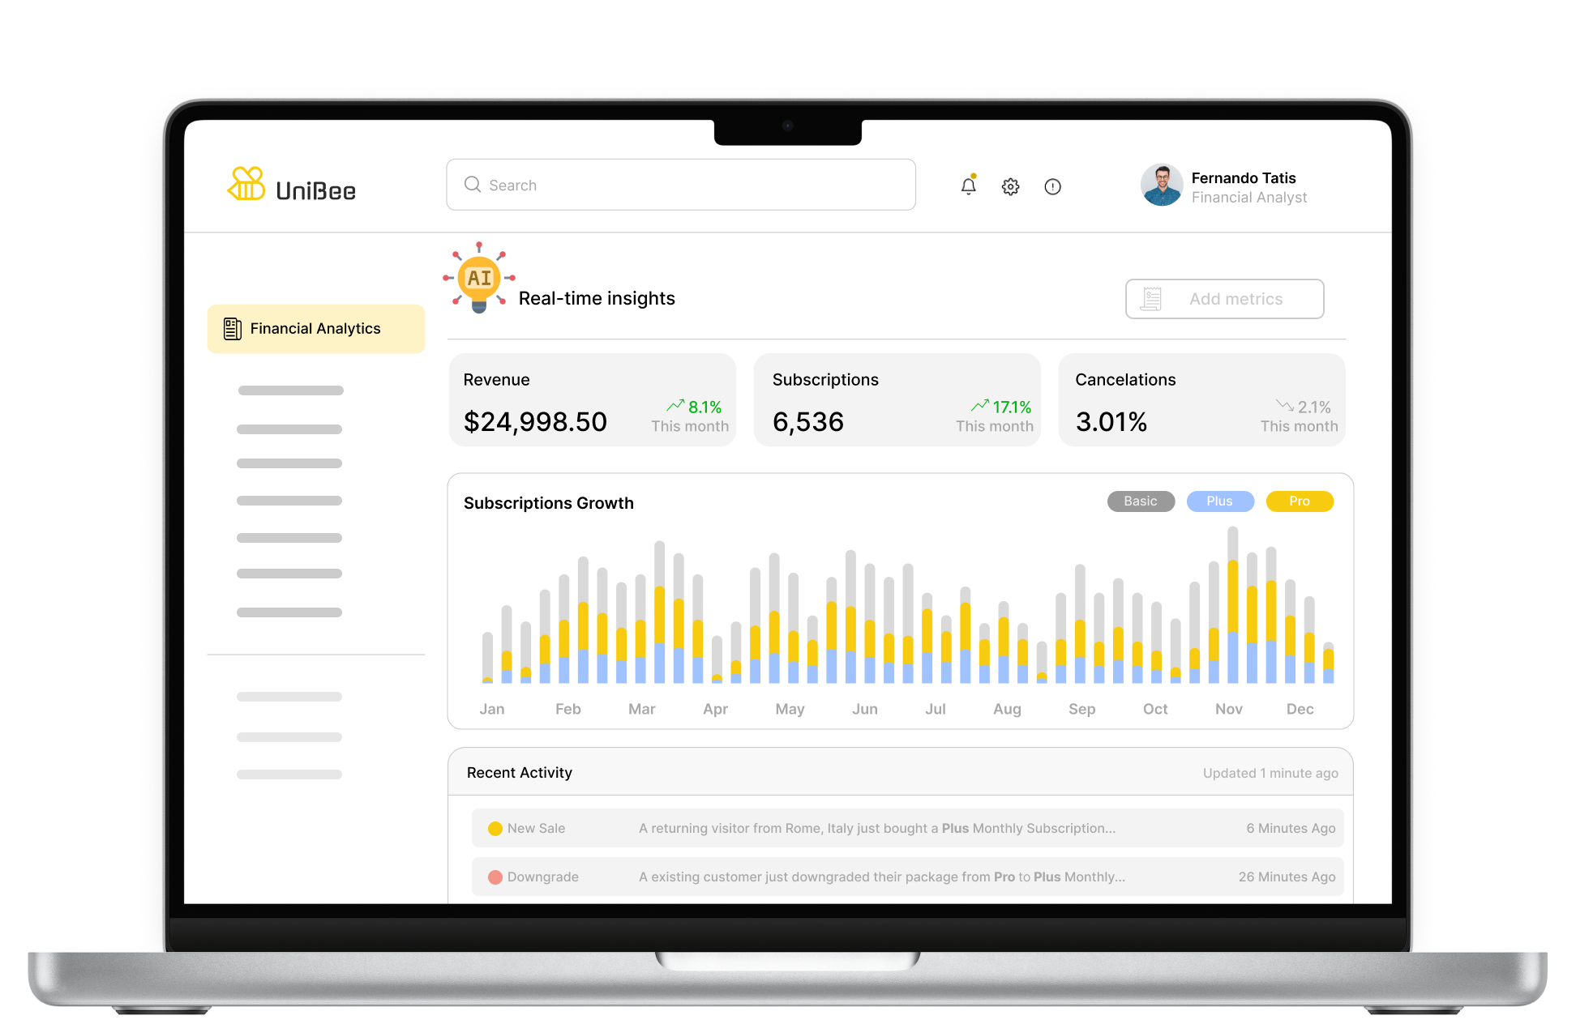Click Fernando Tatis profile avatar
The image size is (1576, 1024).
[1161, 186]
